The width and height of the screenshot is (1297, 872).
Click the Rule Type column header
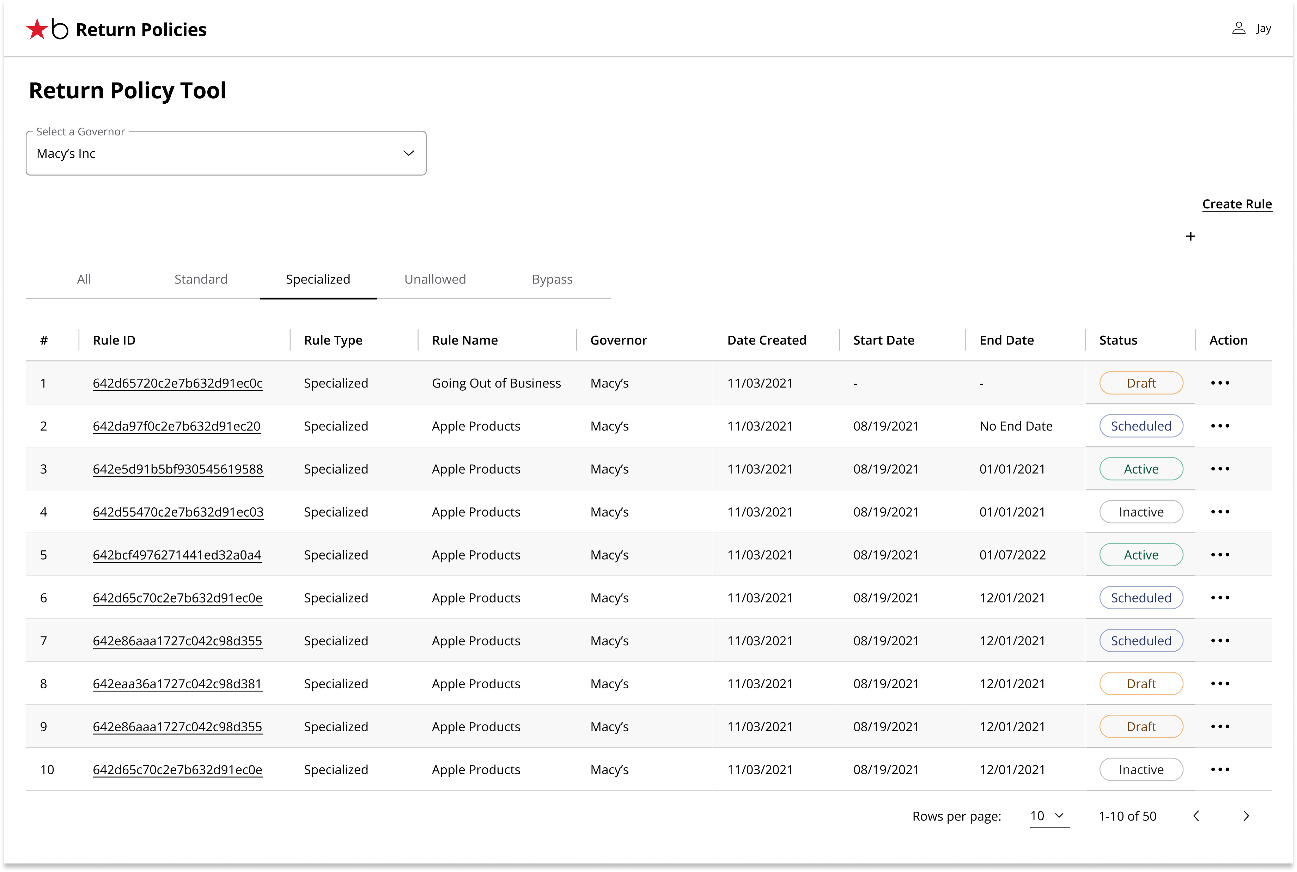point(333,340)
